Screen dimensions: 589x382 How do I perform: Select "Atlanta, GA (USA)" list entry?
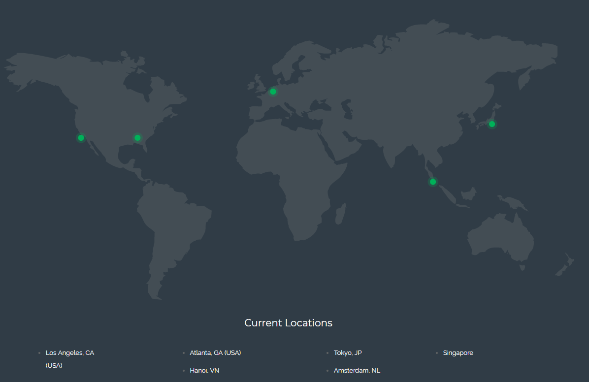point(215,352)
